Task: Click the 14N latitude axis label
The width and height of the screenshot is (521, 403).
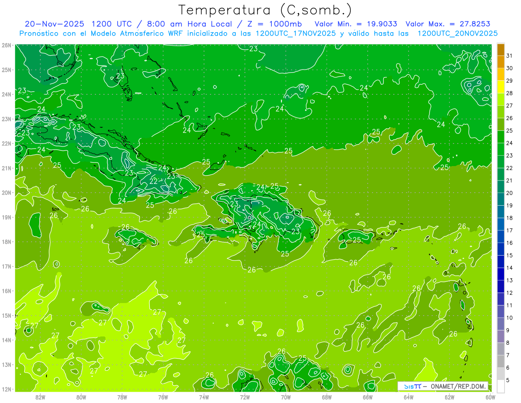Action: point(6,340)
